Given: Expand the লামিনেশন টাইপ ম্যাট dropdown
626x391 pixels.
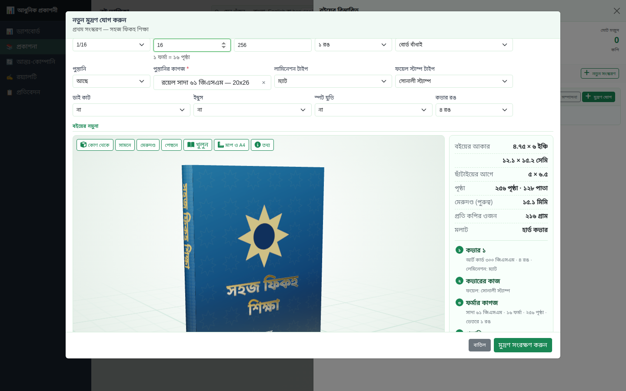Looking at the screenshot, I should click(x=333, y=81).
